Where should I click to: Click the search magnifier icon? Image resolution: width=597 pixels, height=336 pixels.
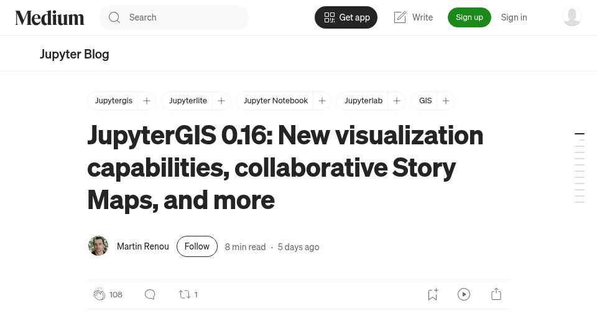(x=114, y=17)
